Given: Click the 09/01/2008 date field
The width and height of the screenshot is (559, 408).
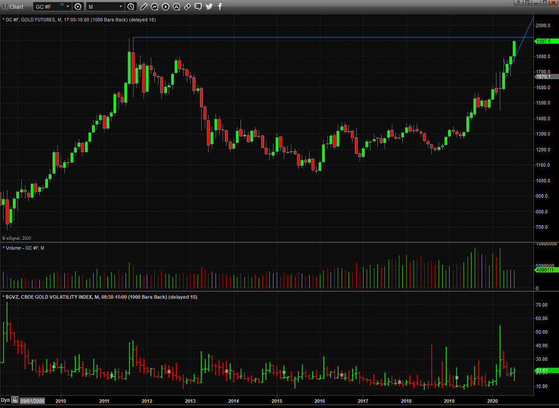Looking at the screenshot, I should coord(32,401).
